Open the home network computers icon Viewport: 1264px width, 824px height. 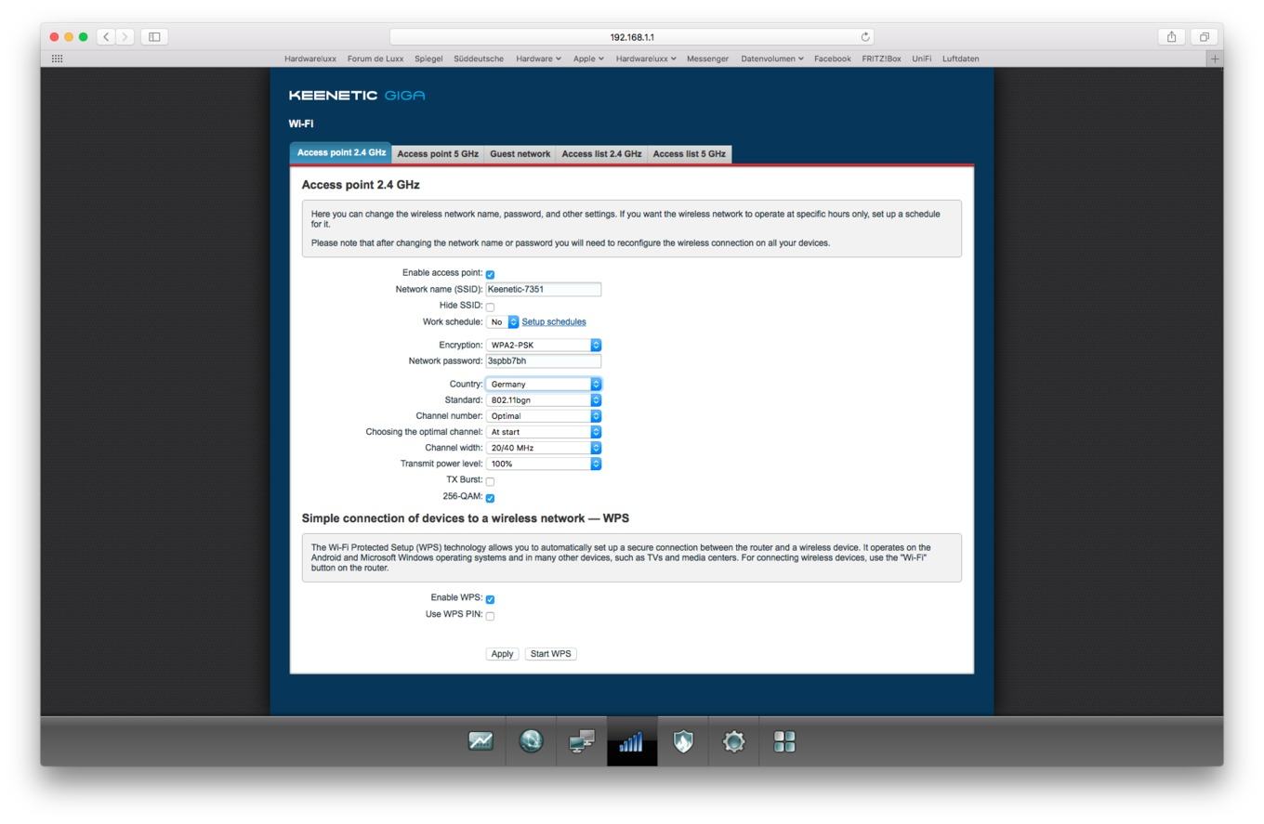tap(582, 741)
